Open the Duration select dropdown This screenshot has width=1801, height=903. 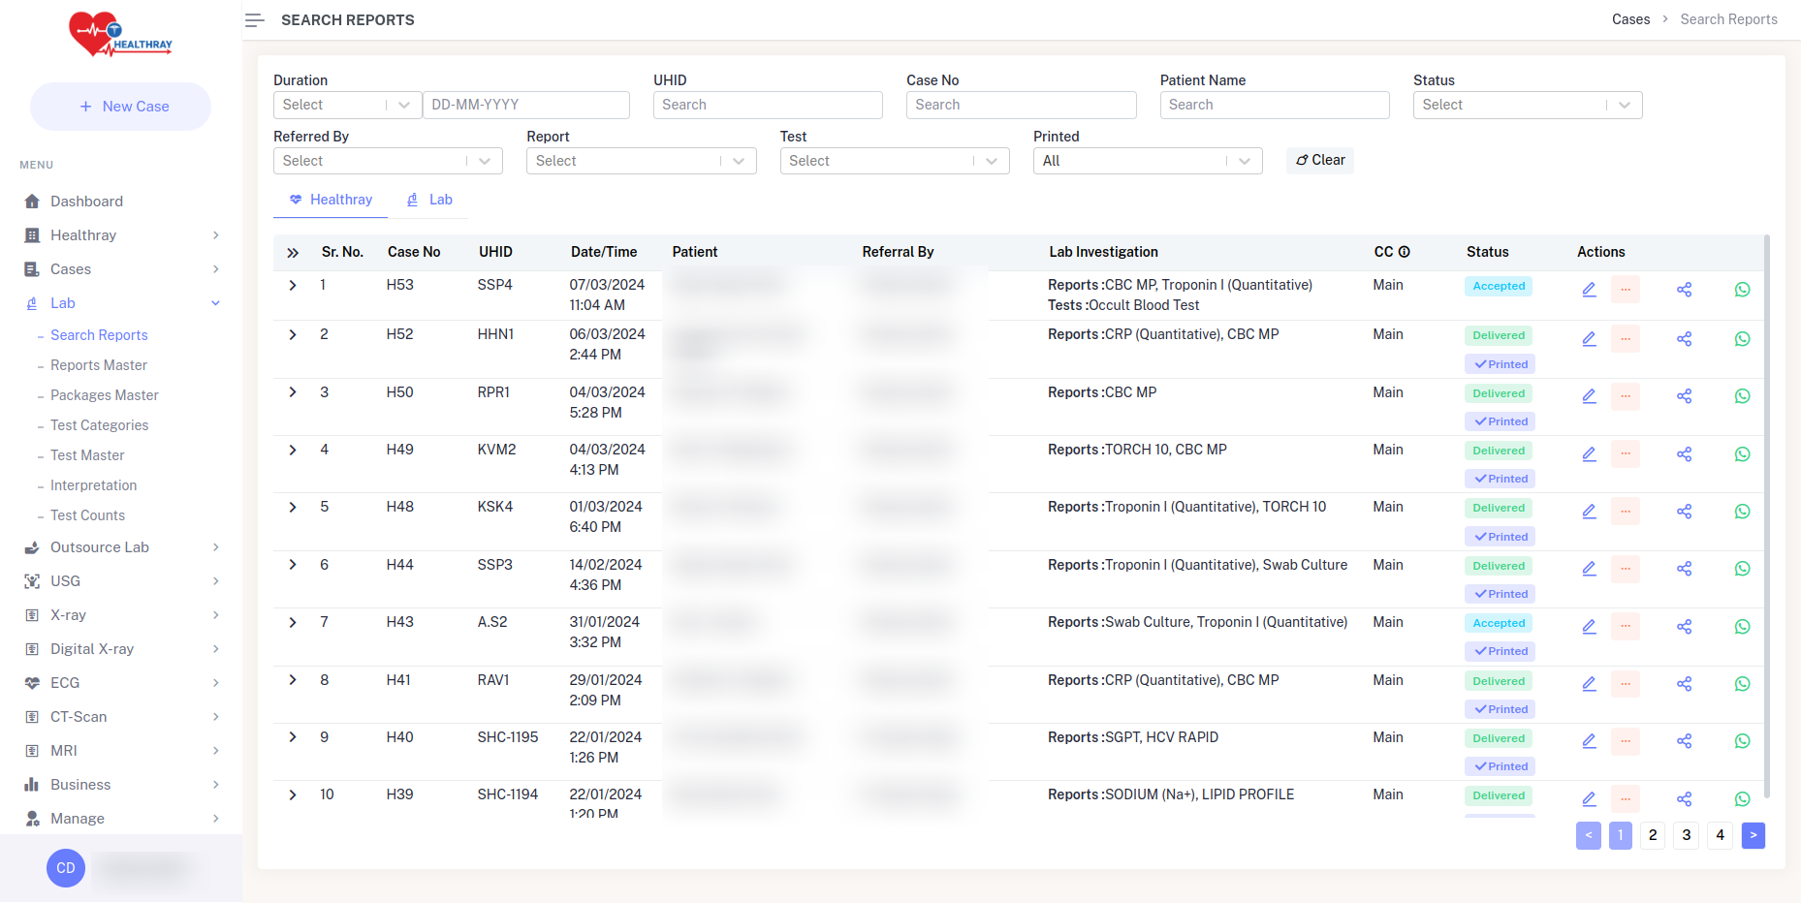346,105
